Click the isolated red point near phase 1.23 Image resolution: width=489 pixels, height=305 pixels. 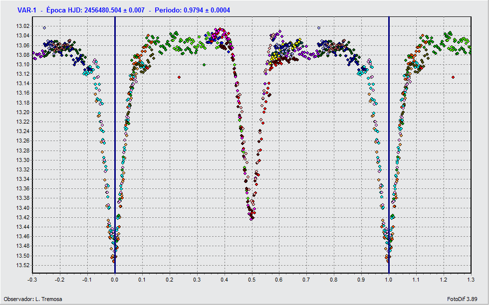pos(453,77)
